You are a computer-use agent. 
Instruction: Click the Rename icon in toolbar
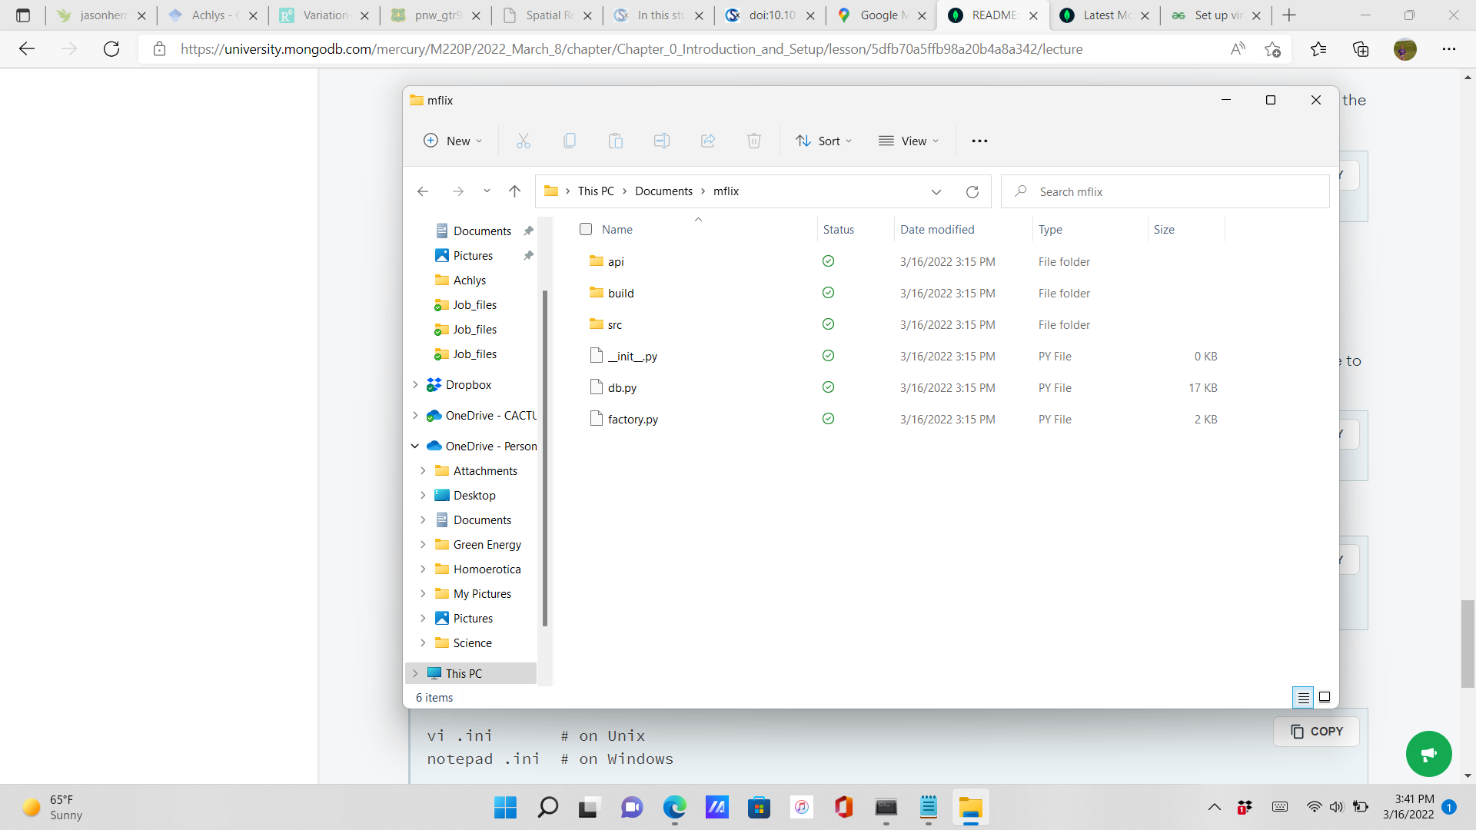pos(662,141)
